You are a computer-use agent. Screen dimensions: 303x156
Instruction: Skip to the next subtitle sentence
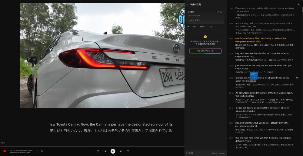click(x=121, y=151)
